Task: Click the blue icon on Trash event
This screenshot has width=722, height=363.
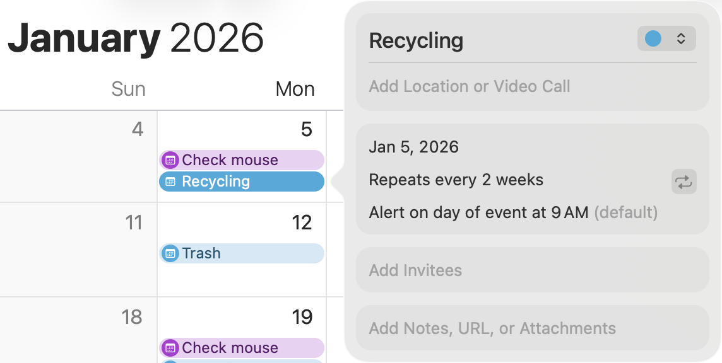Action: pos(170,253)
